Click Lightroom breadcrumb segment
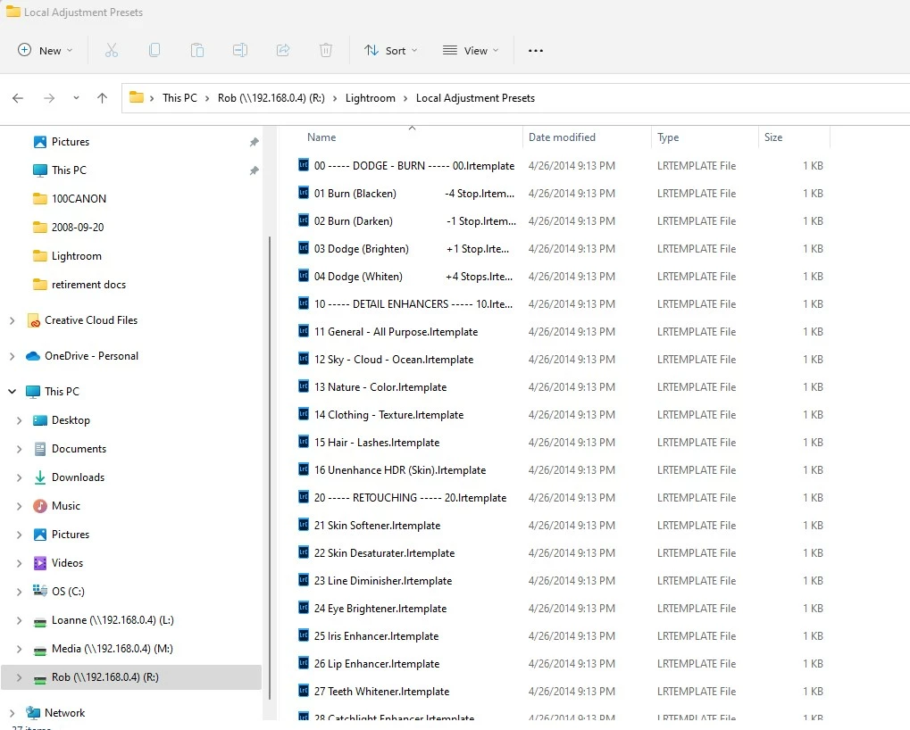910x730 pixels. 371,98
